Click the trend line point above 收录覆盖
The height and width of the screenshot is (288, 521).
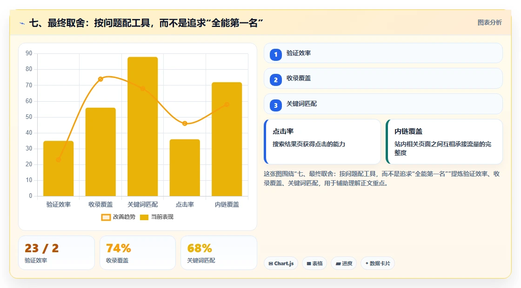(100, 79)
